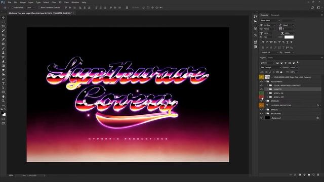Screen dimensions: 324x182
Task: Select the Horizontal Type tool
Action: pos(4,83)
